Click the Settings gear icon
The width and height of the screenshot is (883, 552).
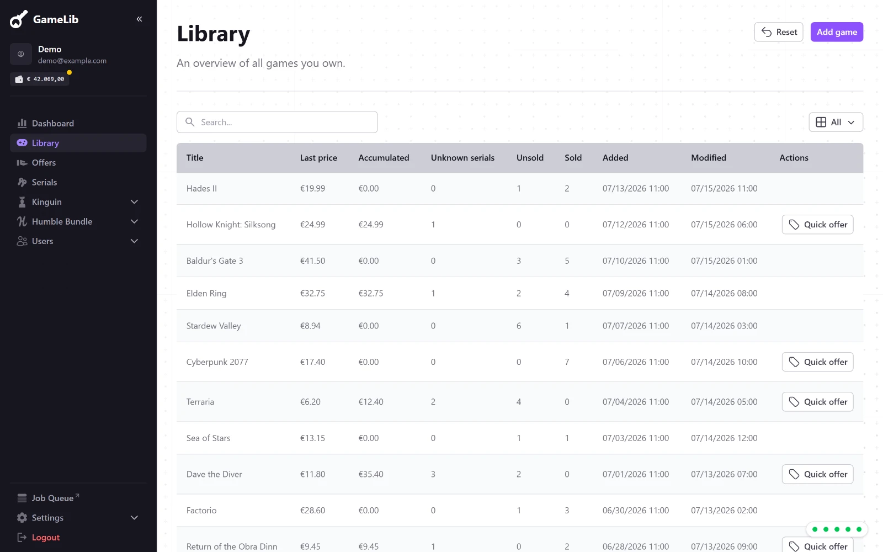(22, 518)
